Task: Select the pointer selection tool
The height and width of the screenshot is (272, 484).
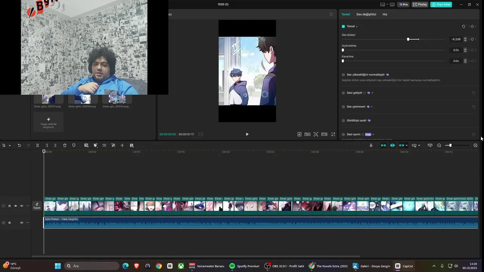Action: 4,145
